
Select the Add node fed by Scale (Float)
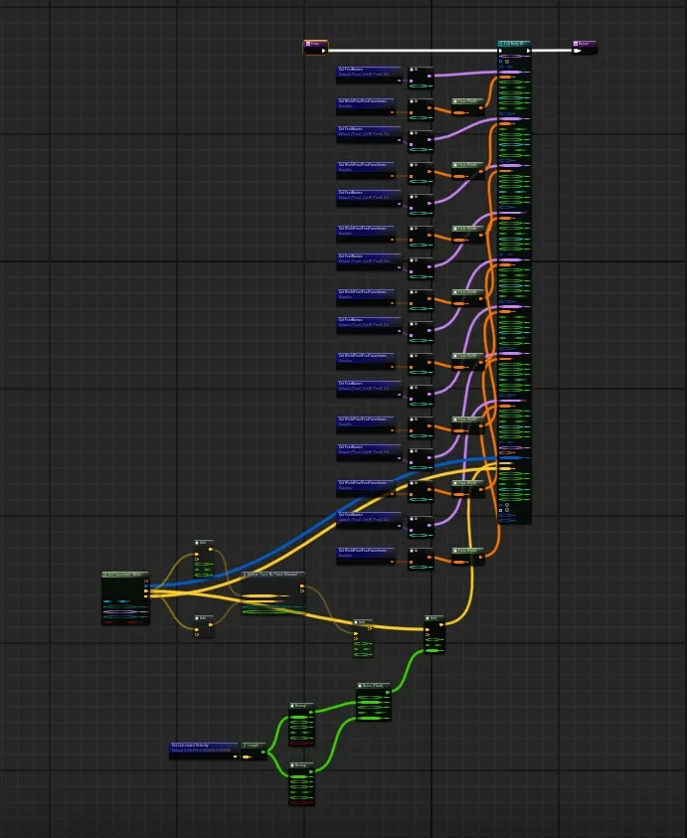coord(434,618)
